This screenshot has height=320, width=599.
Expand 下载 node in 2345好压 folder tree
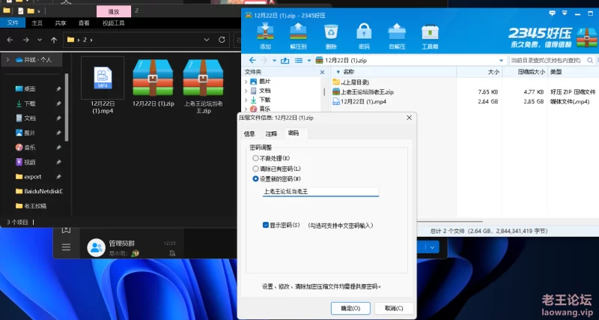point(246,100)
